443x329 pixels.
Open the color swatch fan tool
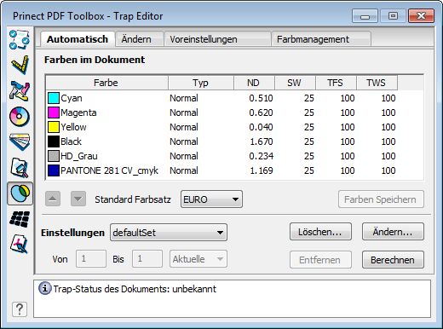20,141
